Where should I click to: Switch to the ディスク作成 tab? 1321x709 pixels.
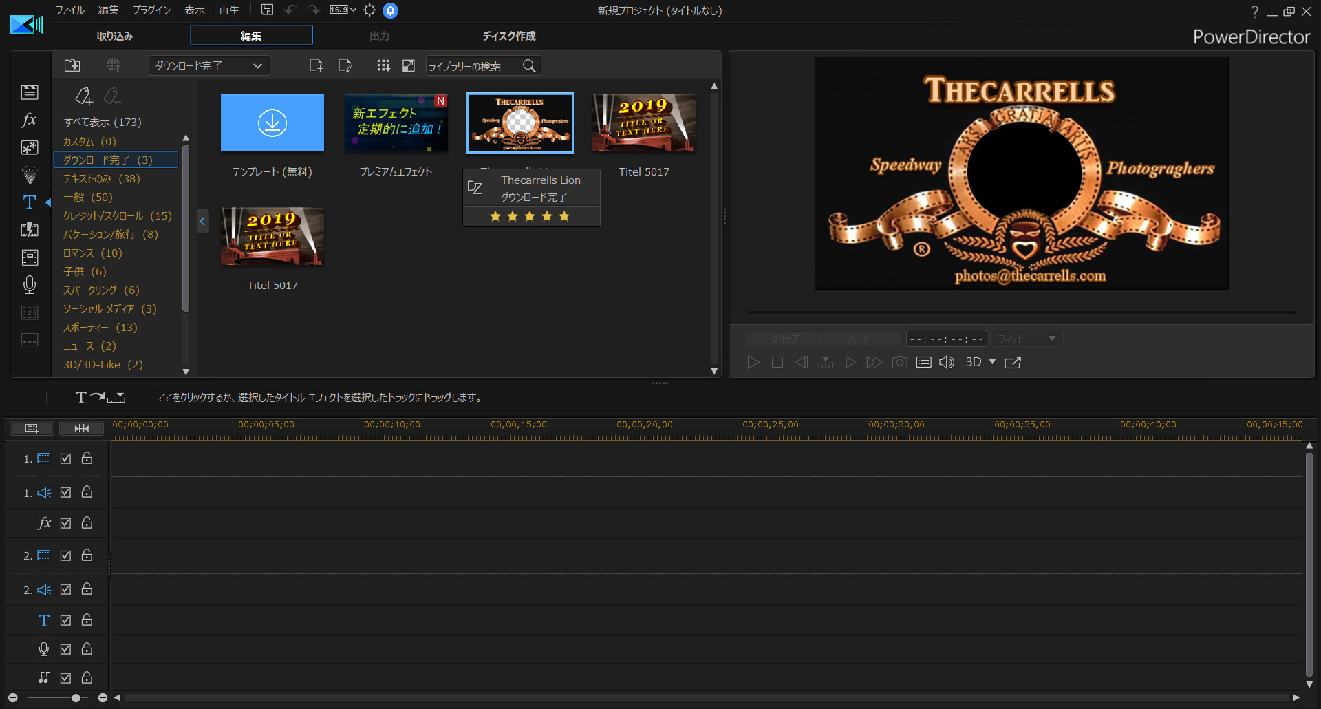pyautogui.click(x=508, y=36)
